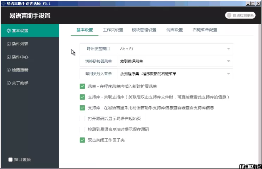This screenshot has height=169, width=262.
Task: Open the 模块管理设置 tab
Action: pos(144,30)
